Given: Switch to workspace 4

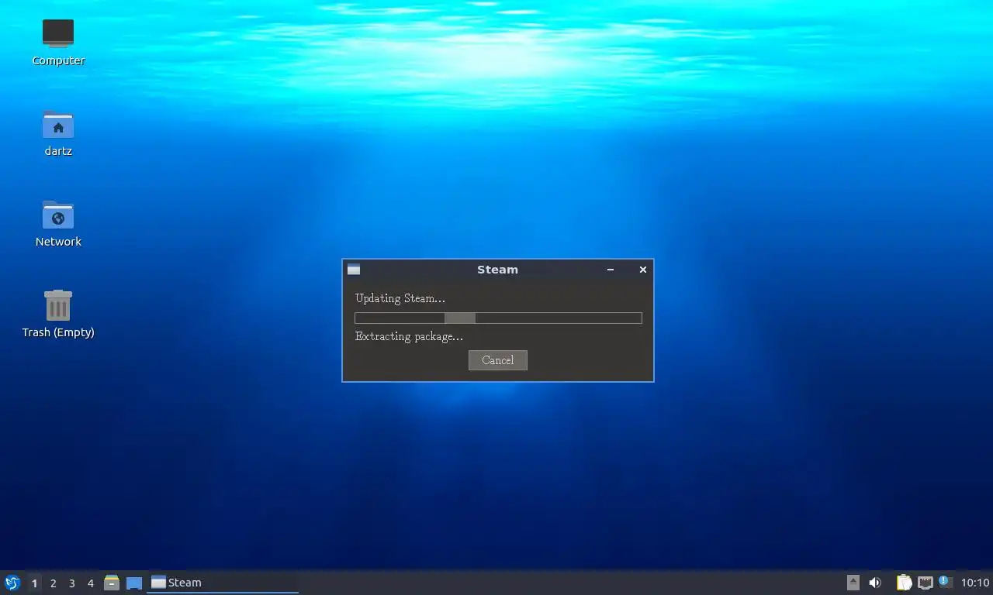Looking at the screenshot, I should pyautogui.click(x=90, y=583).
